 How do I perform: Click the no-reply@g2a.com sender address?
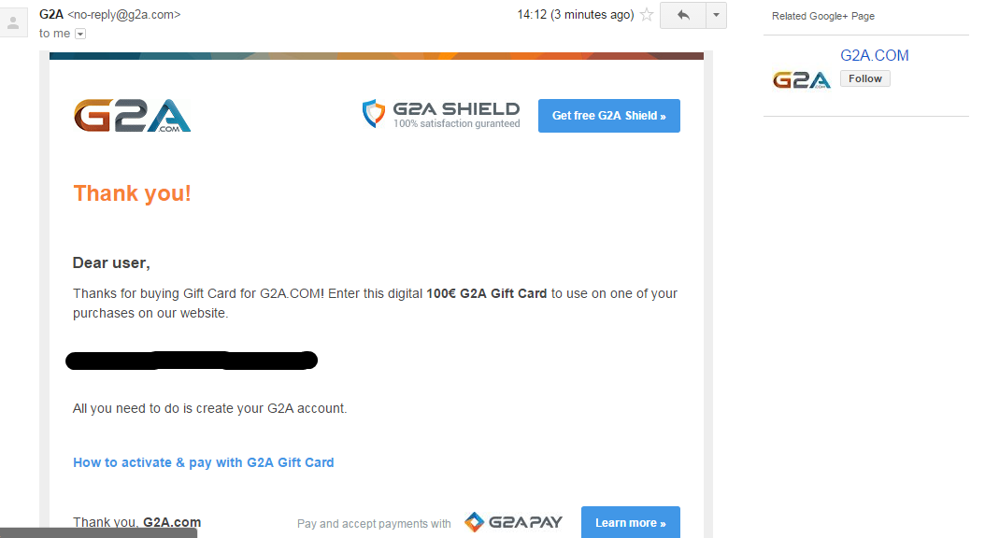[124, 15]
